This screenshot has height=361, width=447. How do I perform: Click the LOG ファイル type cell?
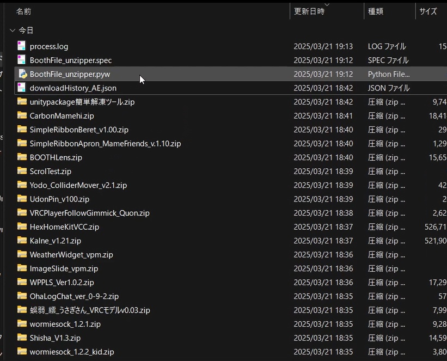click(x=387, y=46)
